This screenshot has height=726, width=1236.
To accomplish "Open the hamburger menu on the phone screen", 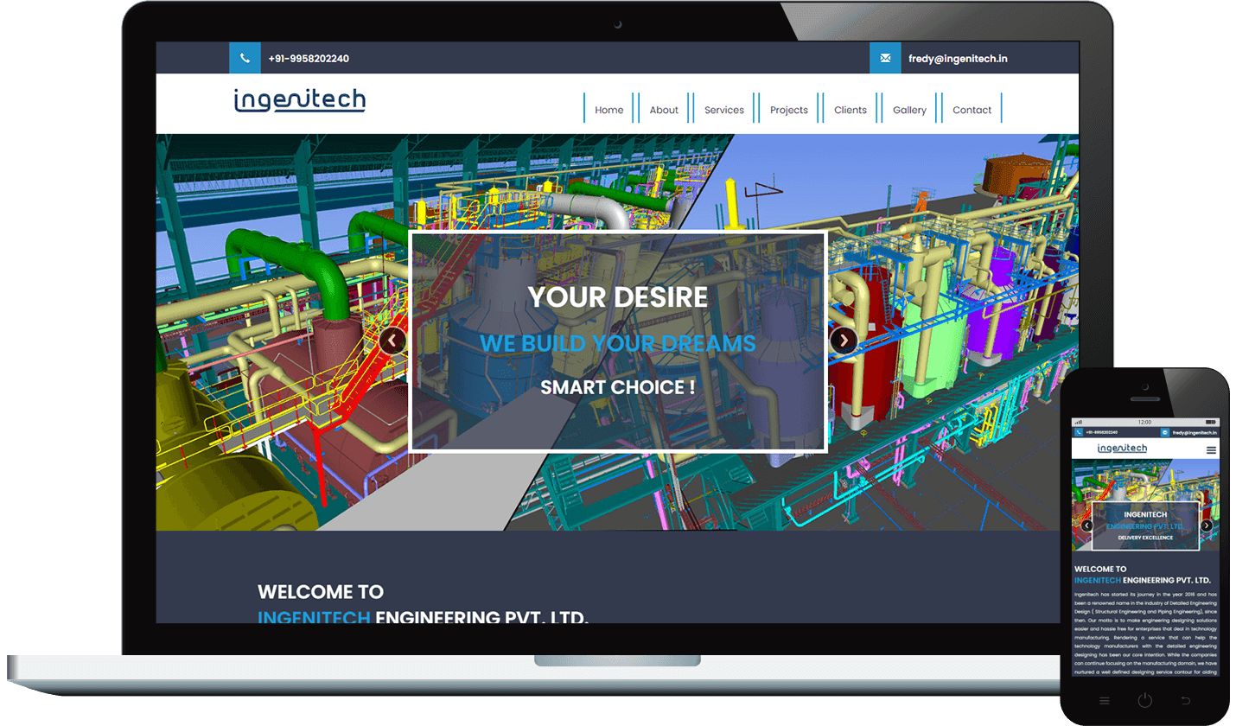I will (1211, 449).
